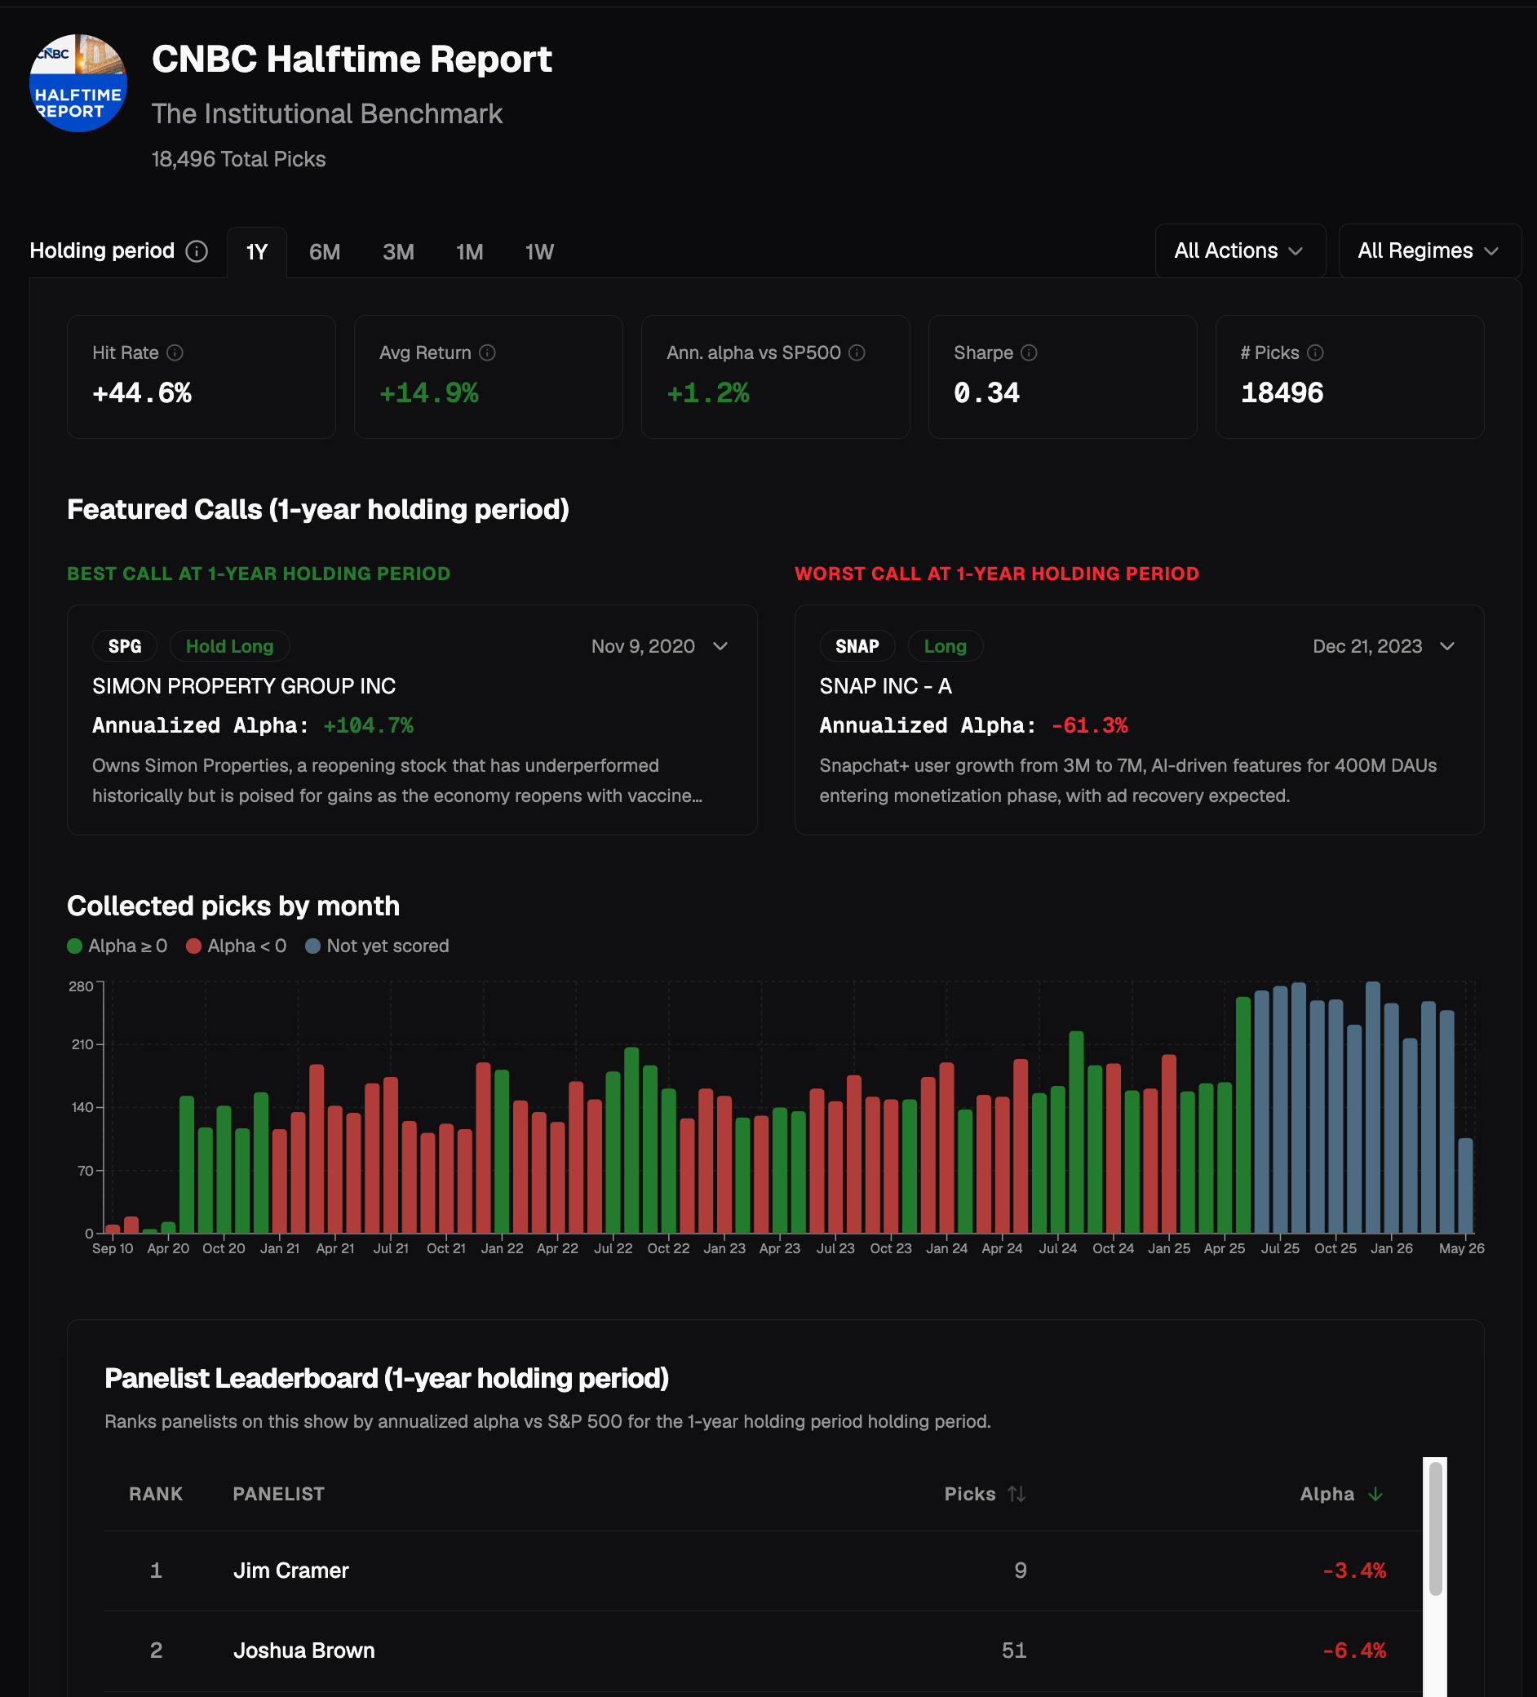The height and width of the screenshot is (1697, 1537).
Task: Select the Joshua Brown panelist row
Action: [x=764, y=1650]
